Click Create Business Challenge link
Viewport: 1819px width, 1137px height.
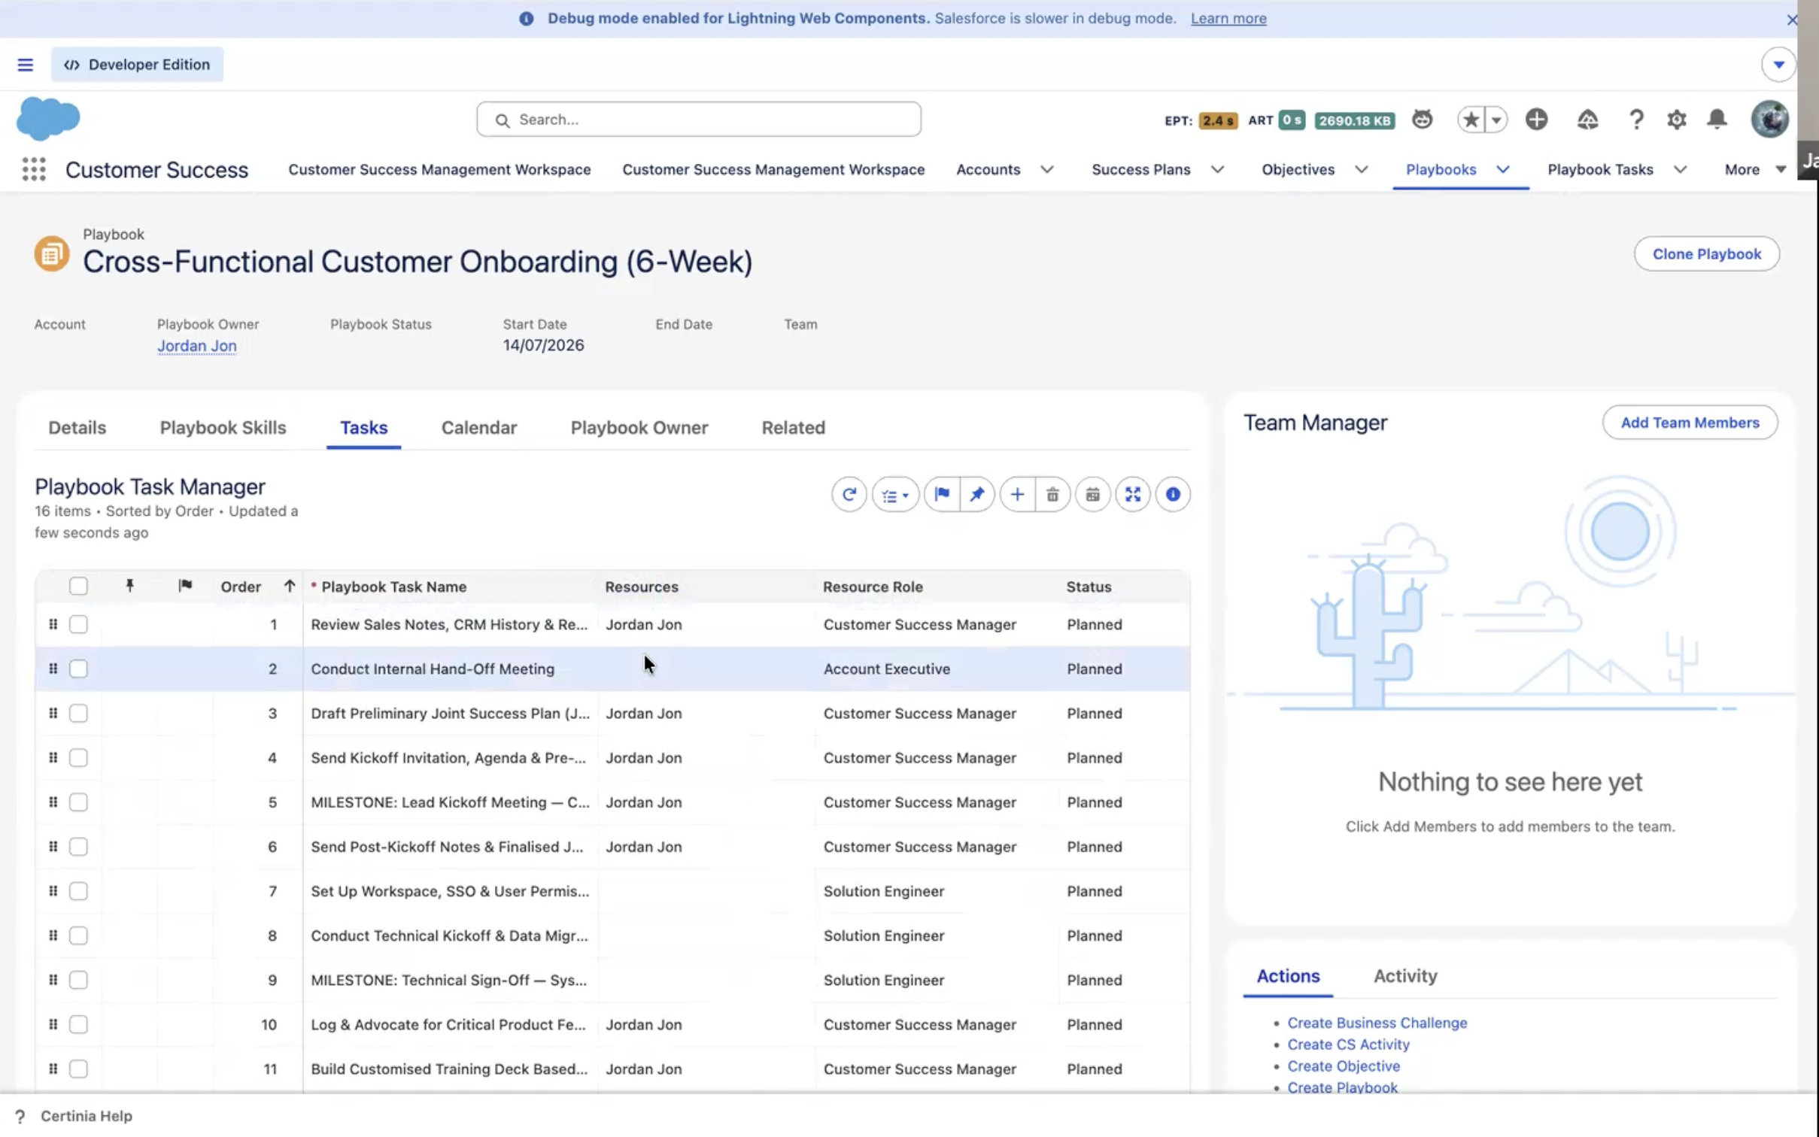[x=1377, y=1023]
